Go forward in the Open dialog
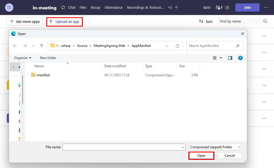 [25, 46]
